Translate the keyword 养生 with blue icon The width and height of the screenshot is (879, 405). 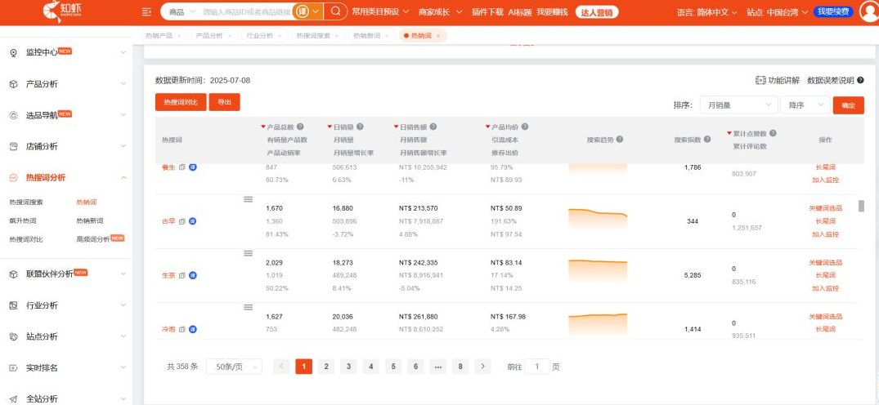point(192,167)
